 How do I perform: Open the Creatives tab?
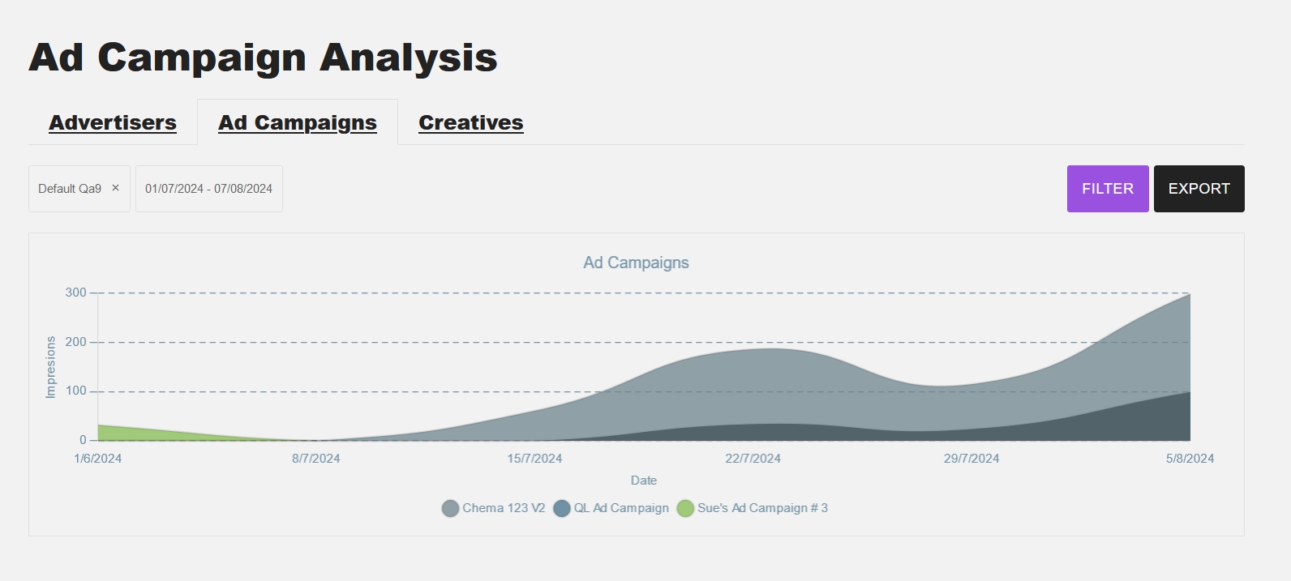click(x=471, y=122)
